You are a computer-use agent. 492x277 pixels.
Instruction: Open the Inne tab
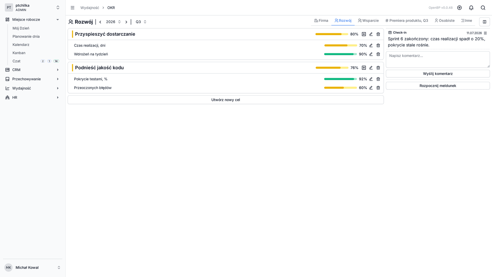pos(466,21)
